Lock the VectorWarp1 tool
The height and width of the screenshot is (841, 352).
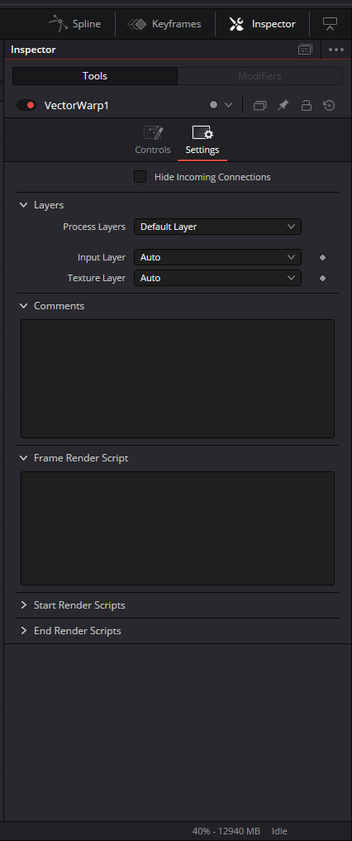(306, 105)
